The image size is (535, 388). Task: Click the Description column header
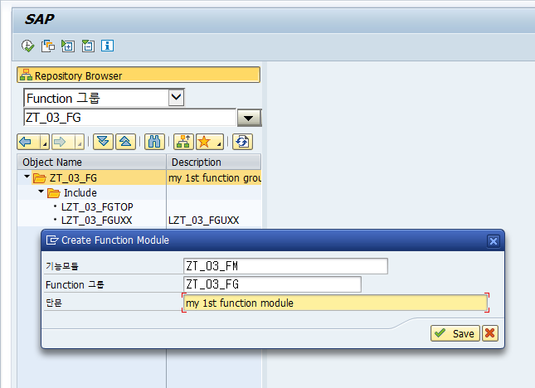[x=214, y=162]
